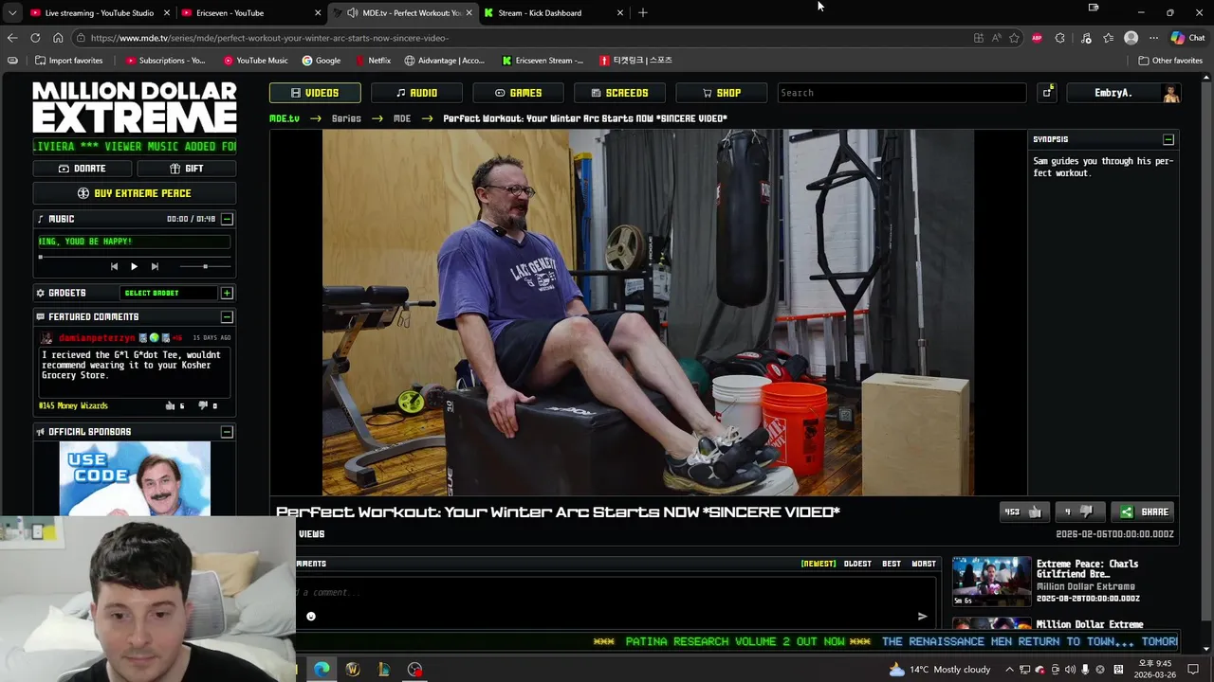Open browser Settings and more menu

click(1153, 38)
